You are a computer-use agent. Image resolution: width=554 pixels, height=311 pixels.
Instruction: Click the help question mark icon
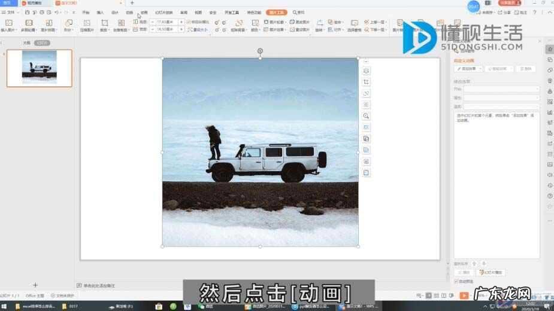[535, 13]
